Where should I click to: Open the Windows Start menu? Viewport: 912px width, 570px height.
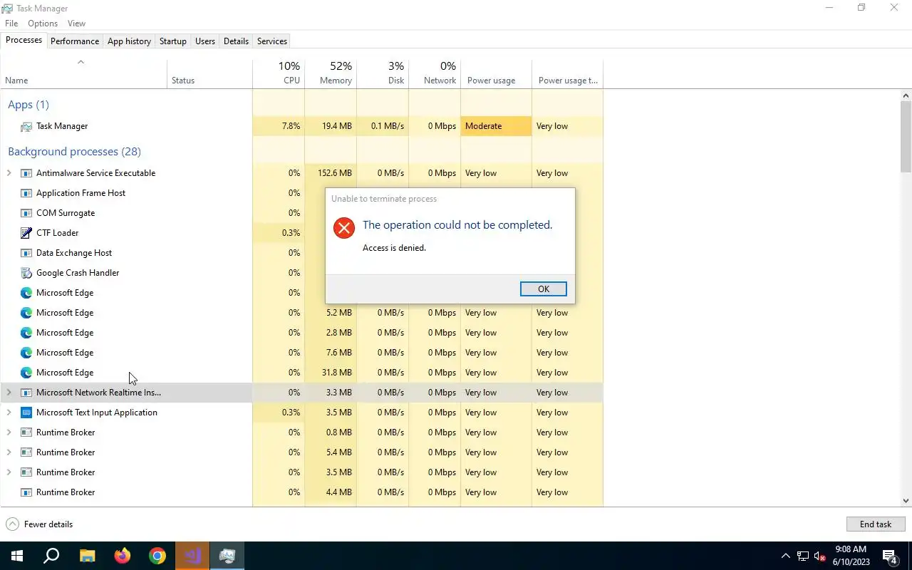(x=17, y=556)
